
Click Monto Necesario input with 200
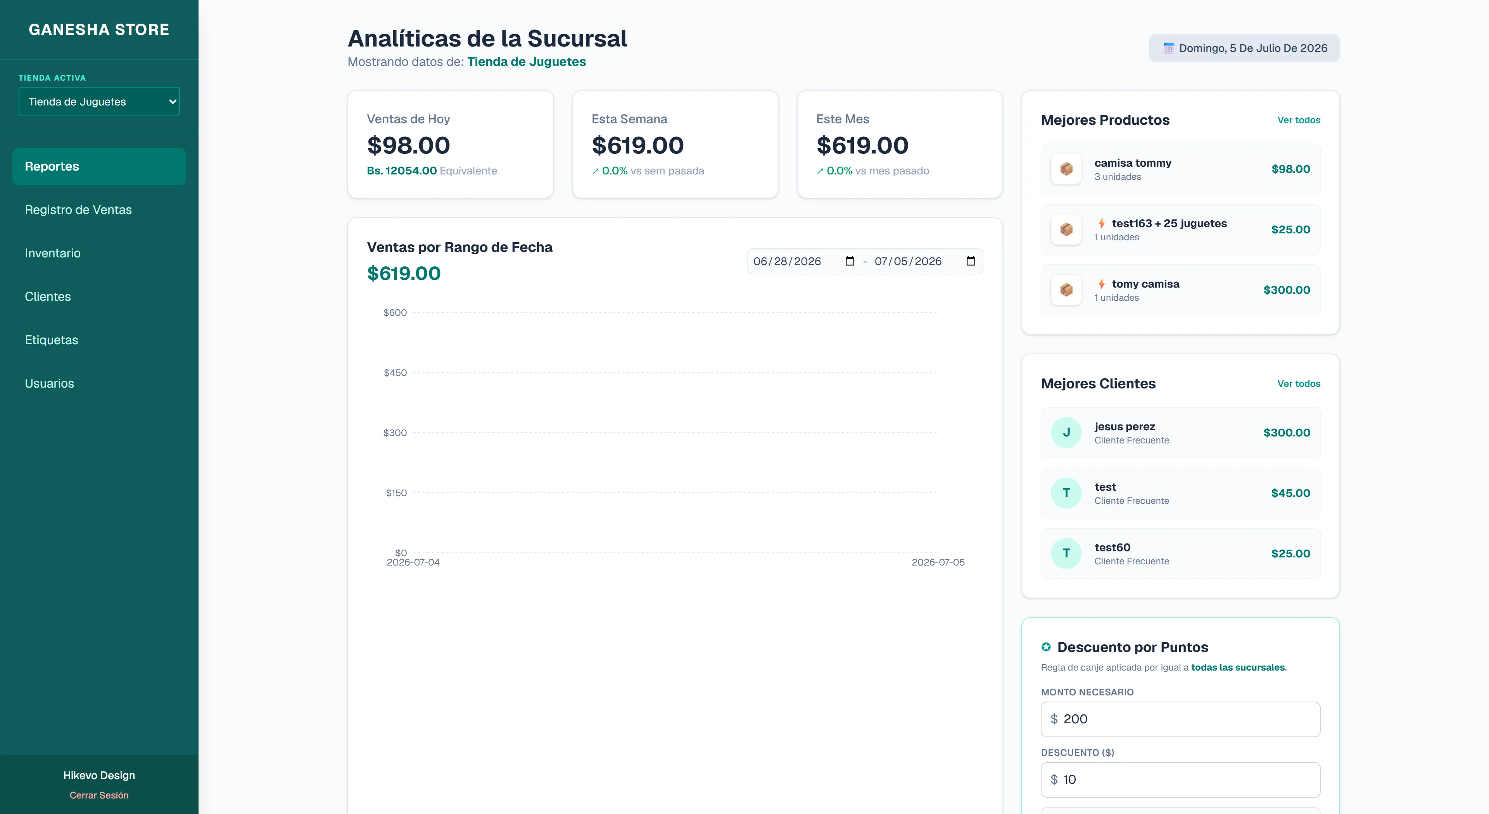click(x=1180, y=719)
